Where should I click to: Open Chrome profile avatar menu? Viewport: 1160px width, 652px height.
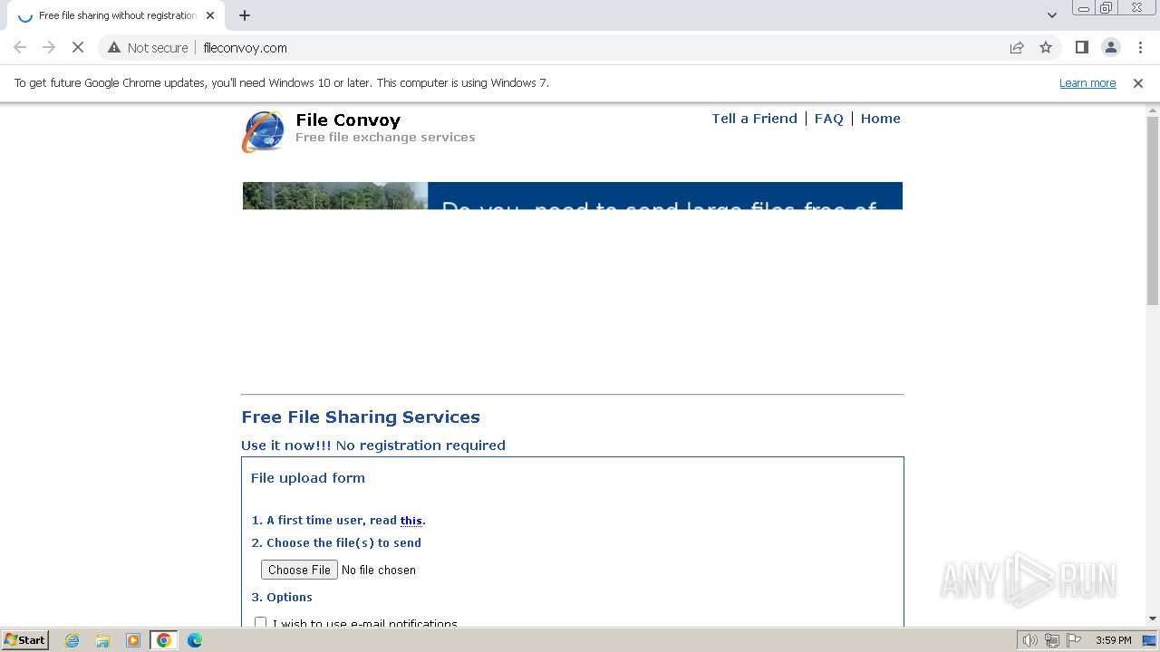click(1110, 47)
